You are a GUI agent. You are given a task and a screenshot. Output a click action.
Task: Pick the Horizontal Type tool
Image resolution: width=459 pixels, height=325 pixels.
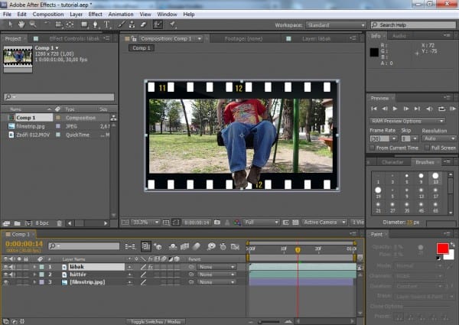[x=107, y=24]
